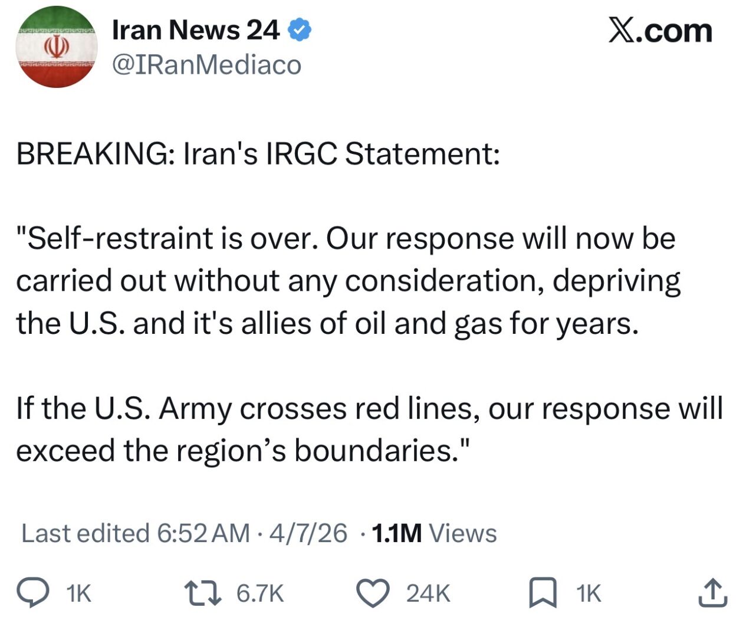
Task: View edit history via "Last edited 6:52 AM"
Action: click(x=136, y=533)
